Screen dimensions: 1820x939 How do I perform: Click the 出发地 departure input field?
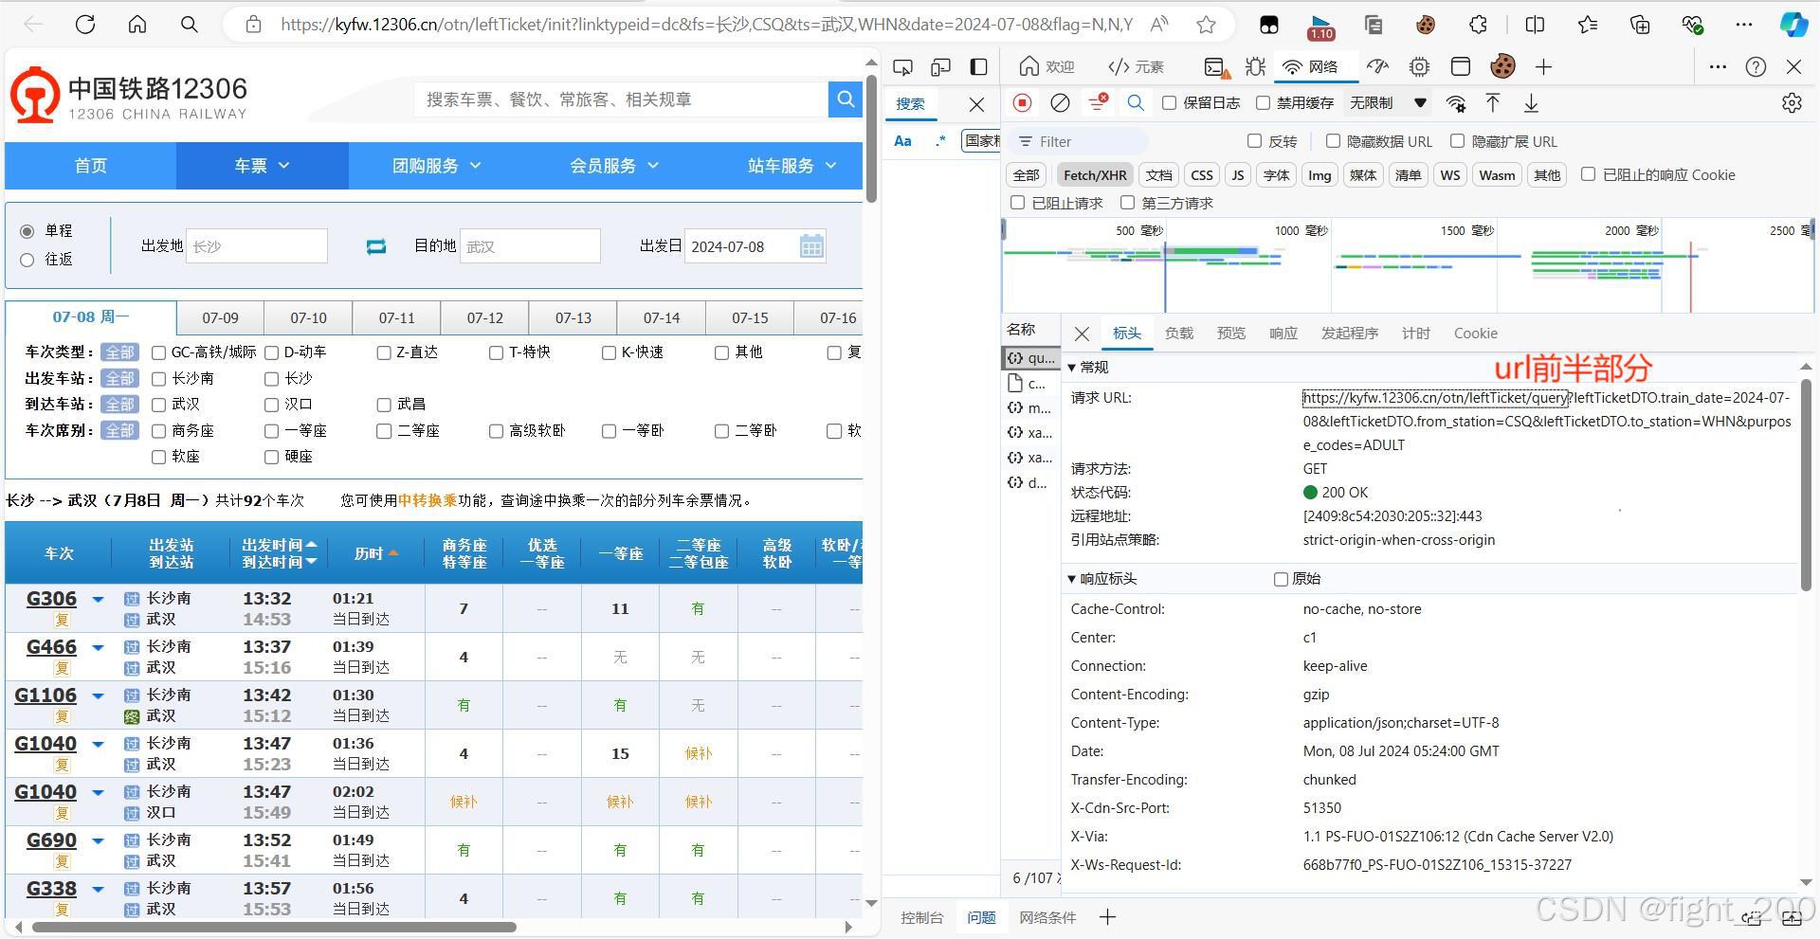pos(257,246)
